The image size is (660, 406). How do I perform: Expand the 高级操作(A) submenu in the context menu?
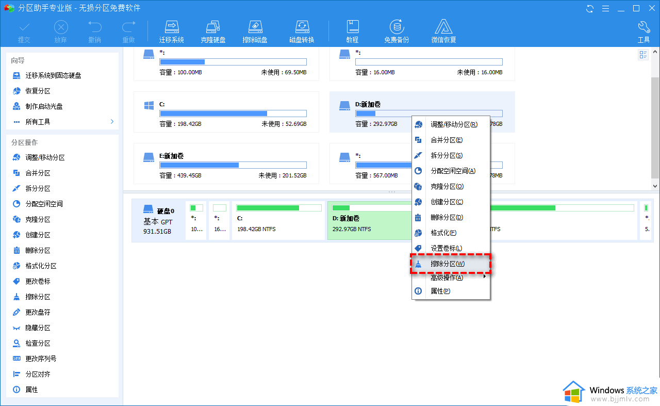451,278
